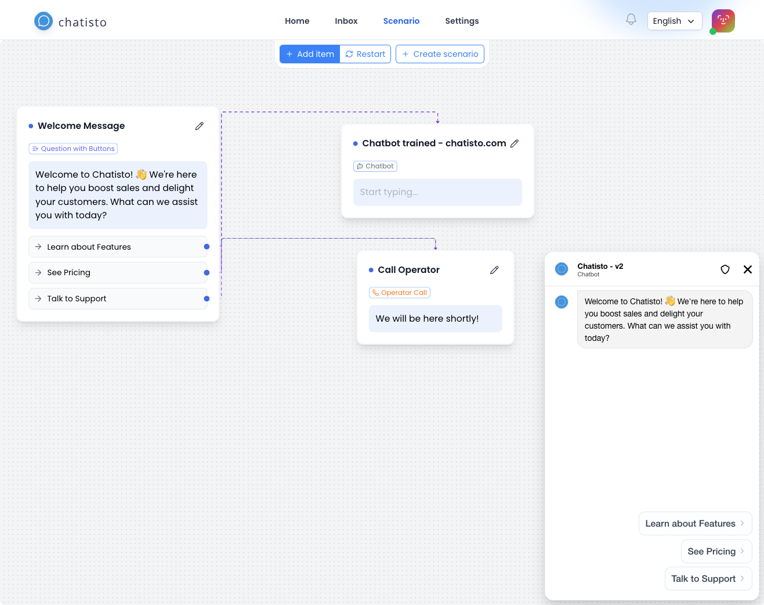Click the See Pricing connector dot
This screenshot has height=605, width=764.
coord(207,273)
